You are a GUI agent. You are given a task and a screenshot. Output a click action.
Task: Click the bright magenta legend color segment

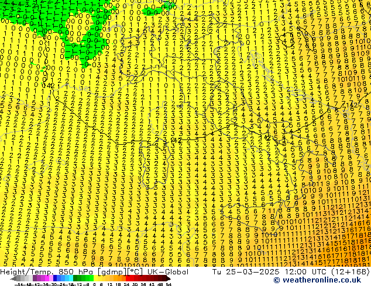click(x=47, y=278)
